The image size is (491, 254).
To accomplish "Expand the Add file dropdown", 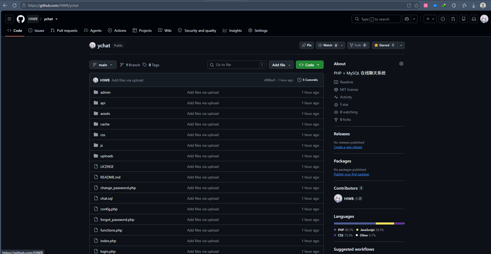I will (281, 65).
